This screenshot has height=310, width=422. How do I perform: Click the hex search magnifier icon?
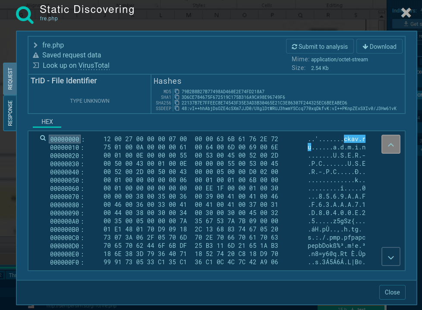(43, 139)
